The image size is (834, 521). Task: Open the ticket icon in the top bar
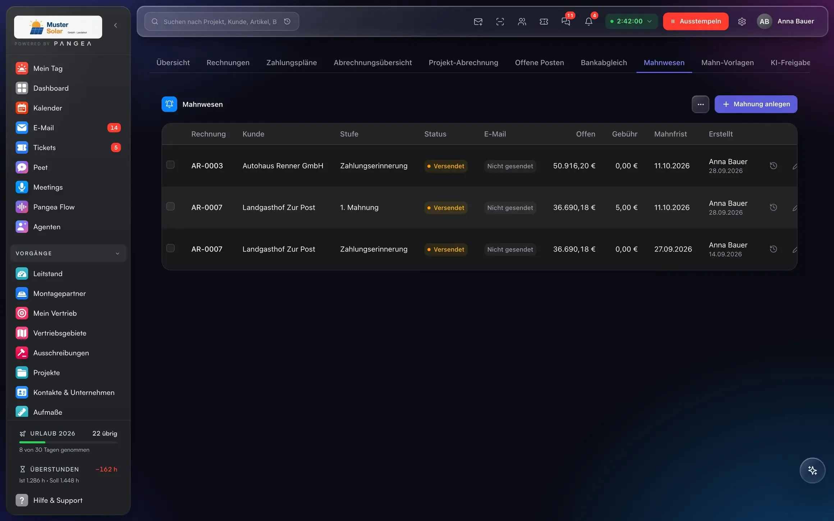(544, 22)
